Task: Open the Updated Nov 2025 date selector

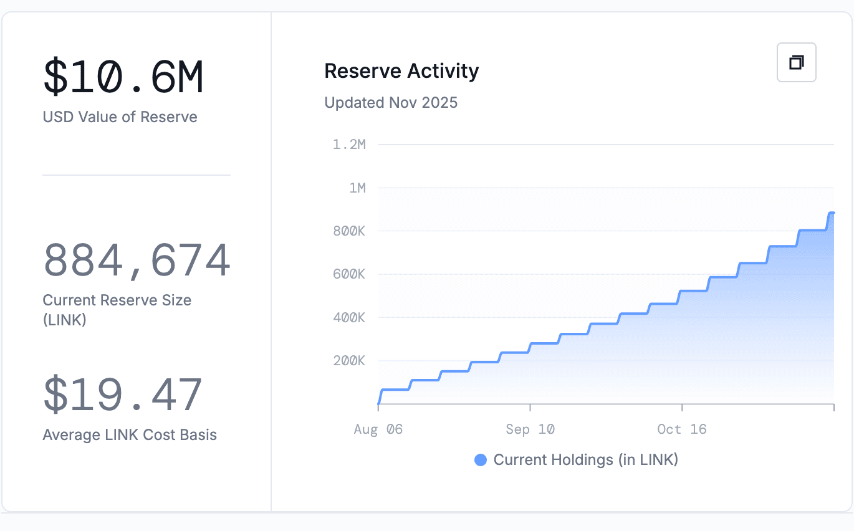Action: [x=391, y=103]
